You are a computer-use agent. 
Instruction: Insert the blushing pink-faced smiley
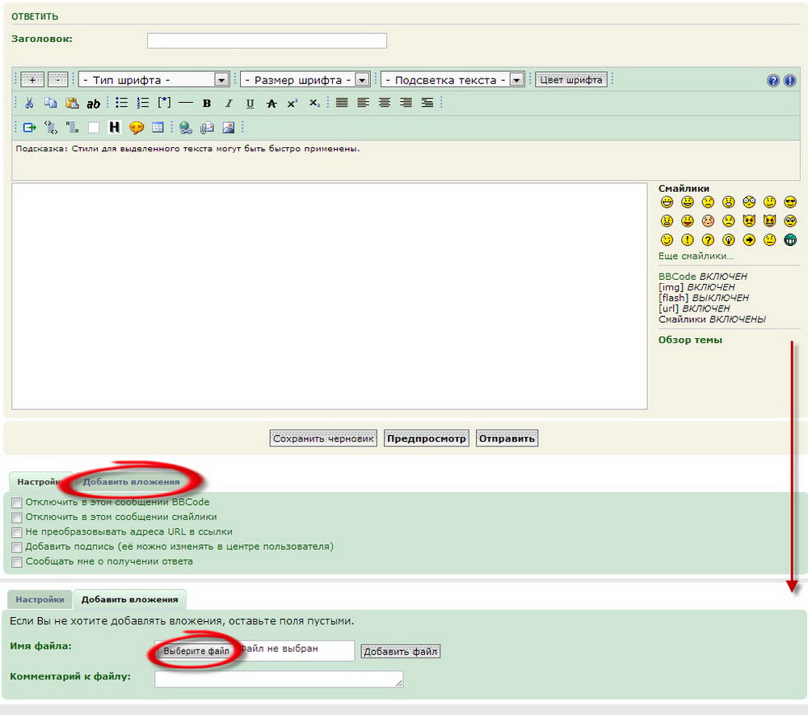(x=708, y=221)
